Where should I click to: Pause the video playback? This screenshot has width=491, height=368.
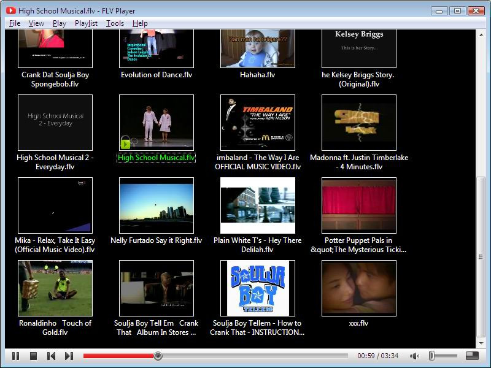point(15,356)
